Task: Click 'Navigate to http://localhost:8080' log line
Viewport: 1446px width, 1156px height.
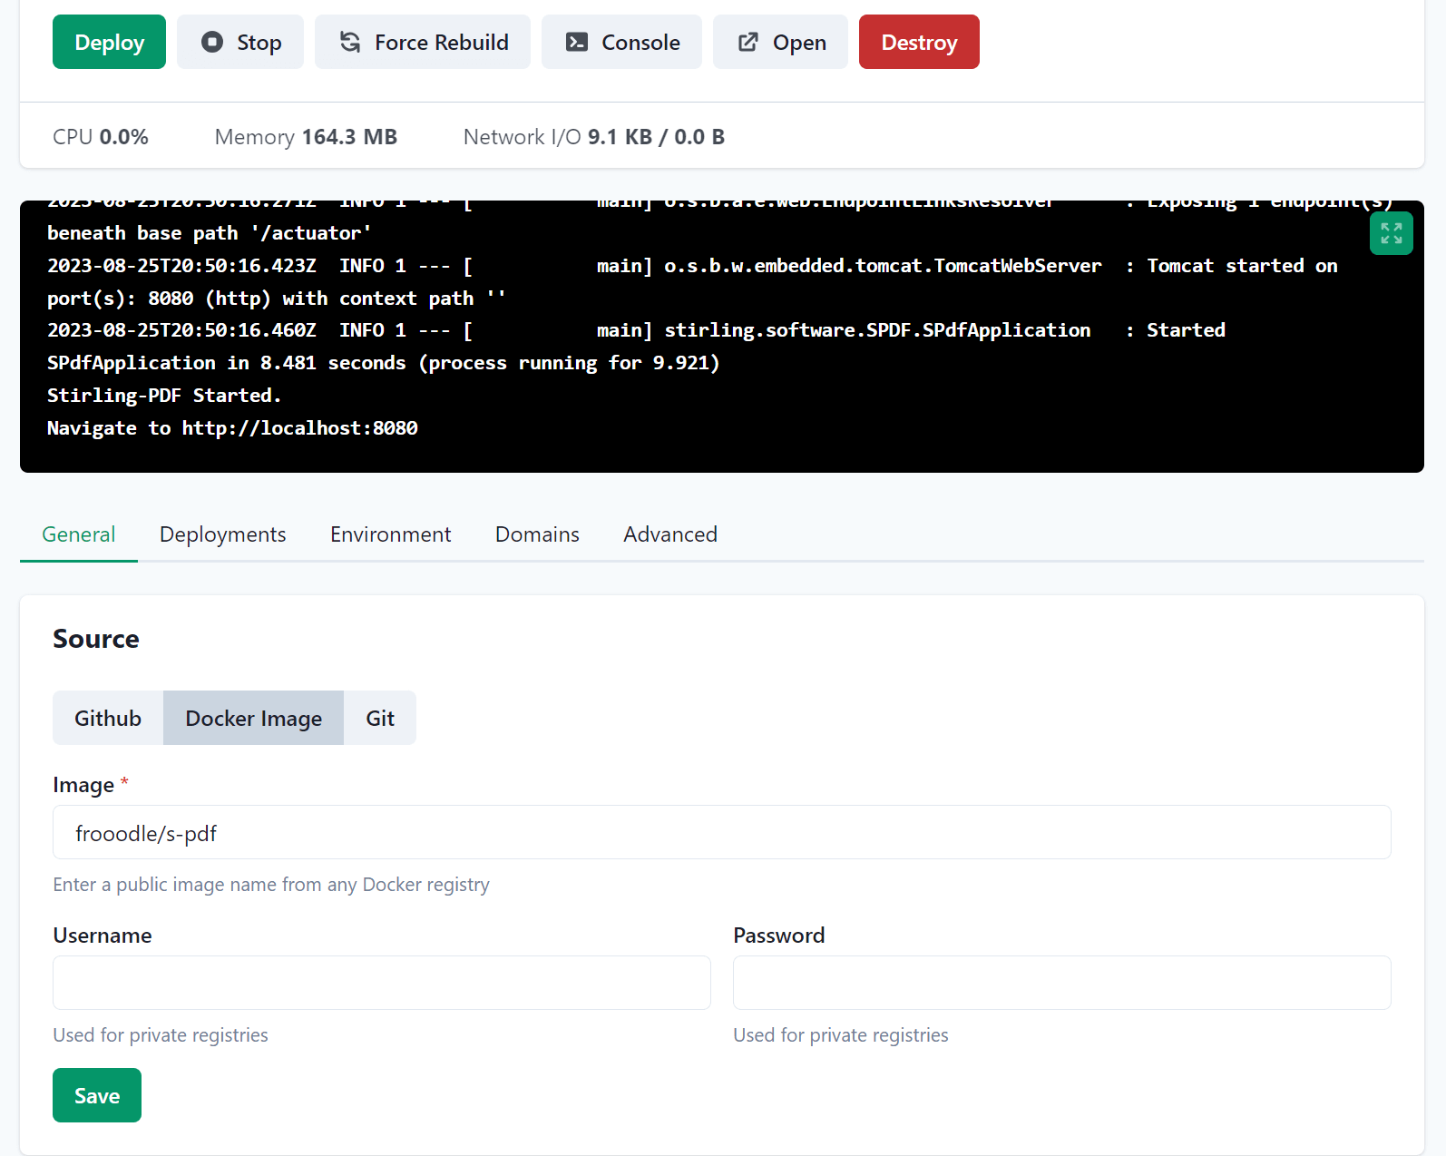Action: (232, 428)
